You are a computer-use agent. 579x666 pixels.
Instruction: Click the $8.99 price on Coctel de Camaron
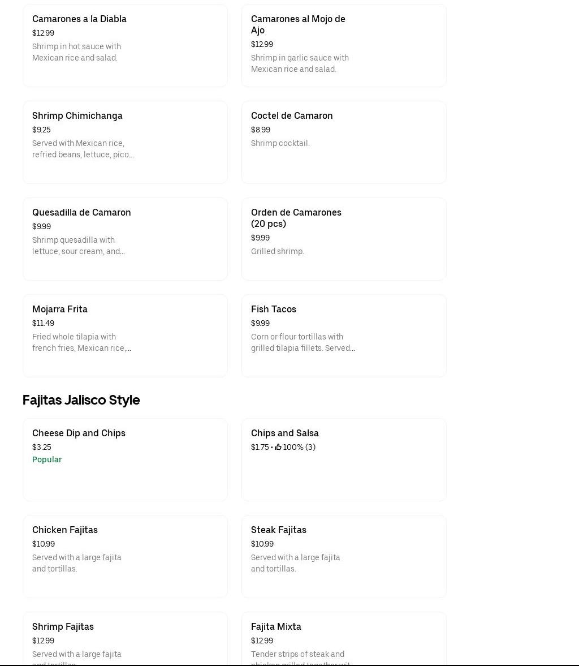click(x=261, y=130)
